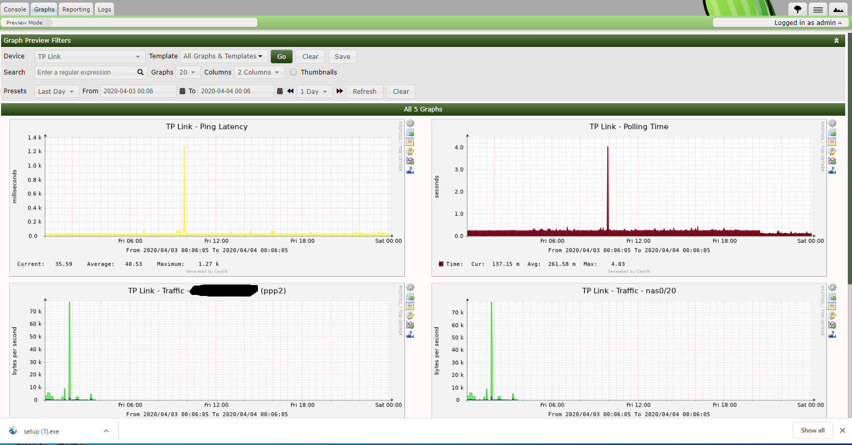Open the 1 Day timeshift dropdown
Image resolution: width=852 pixels, height=445 pixels.
click(x=314, y=91)
